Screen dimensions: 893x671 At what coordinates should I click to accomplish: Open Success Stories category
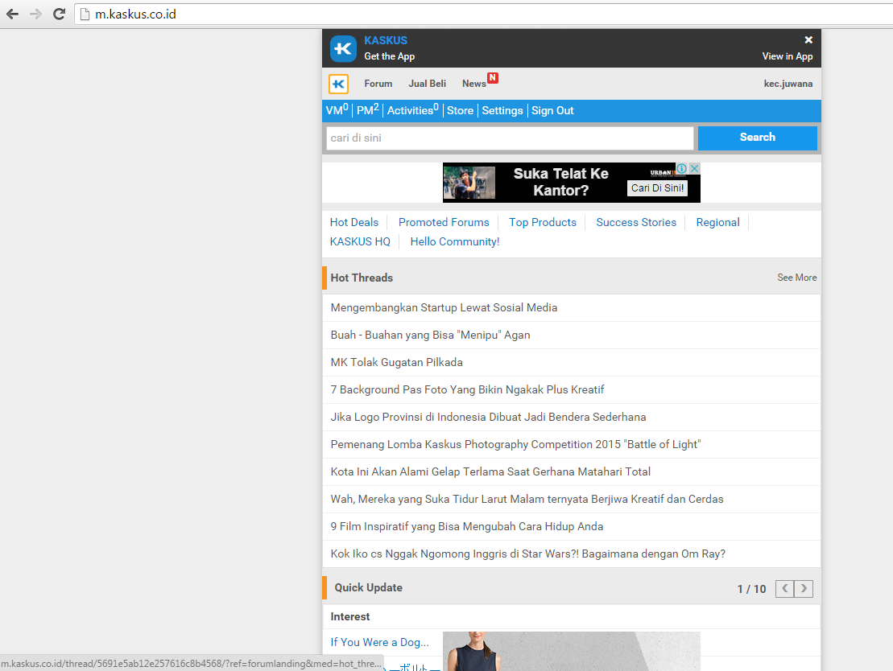tap(636, 223)
